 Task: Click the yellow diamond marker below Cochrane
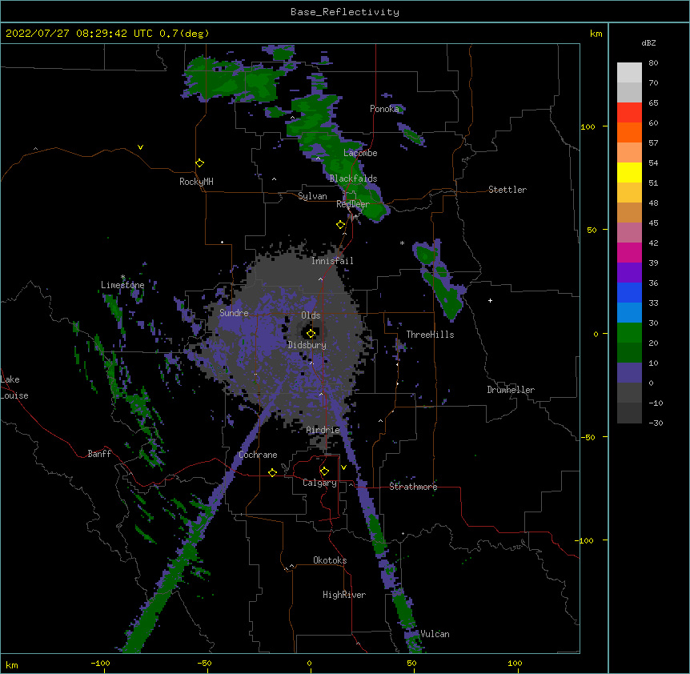(x=272, y=472)
